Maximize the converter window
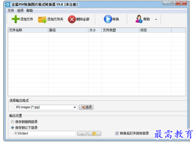Image resolution: width=196 pixels, height=145 pixels. (172, 3)
